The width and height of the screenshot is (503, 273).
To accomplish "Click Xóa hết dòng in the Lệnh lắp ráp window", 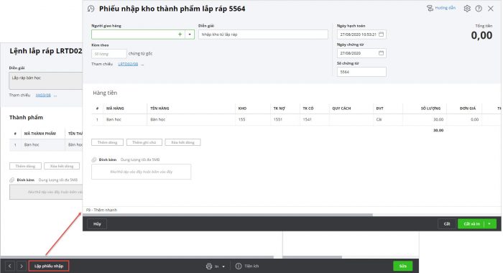I will coord(62,166).
